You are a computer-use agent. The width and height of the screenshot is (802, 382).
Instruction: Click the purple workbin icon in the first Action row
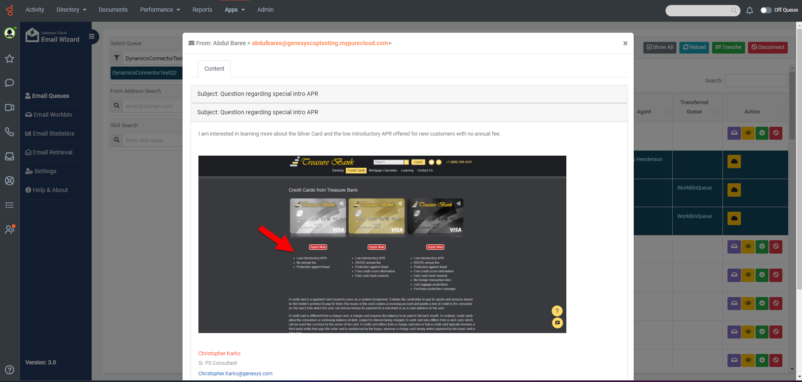[x=734, y=133]
